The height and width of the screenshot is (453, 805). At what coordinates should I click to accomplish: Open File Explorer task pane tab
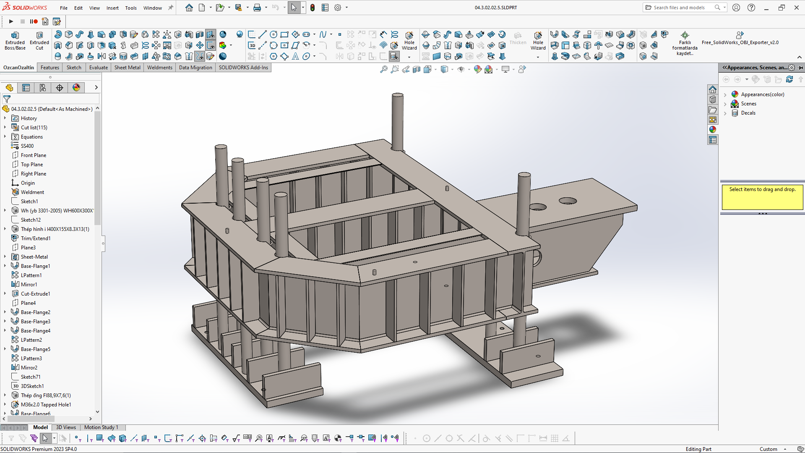click(x=713, y=110)
